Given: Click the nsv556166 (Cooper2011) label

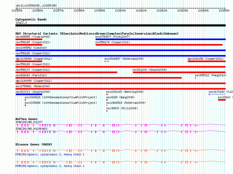Looking at the screenshot, I should [33, 53].
